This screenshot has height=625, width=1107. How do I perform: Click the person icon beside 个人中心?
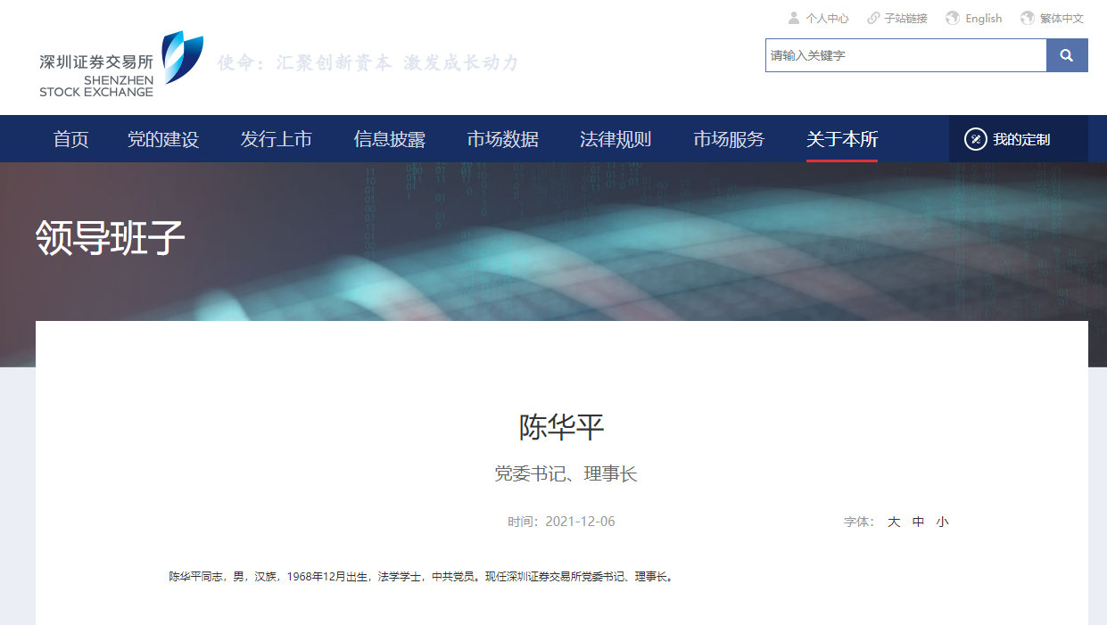coord(794,18)
